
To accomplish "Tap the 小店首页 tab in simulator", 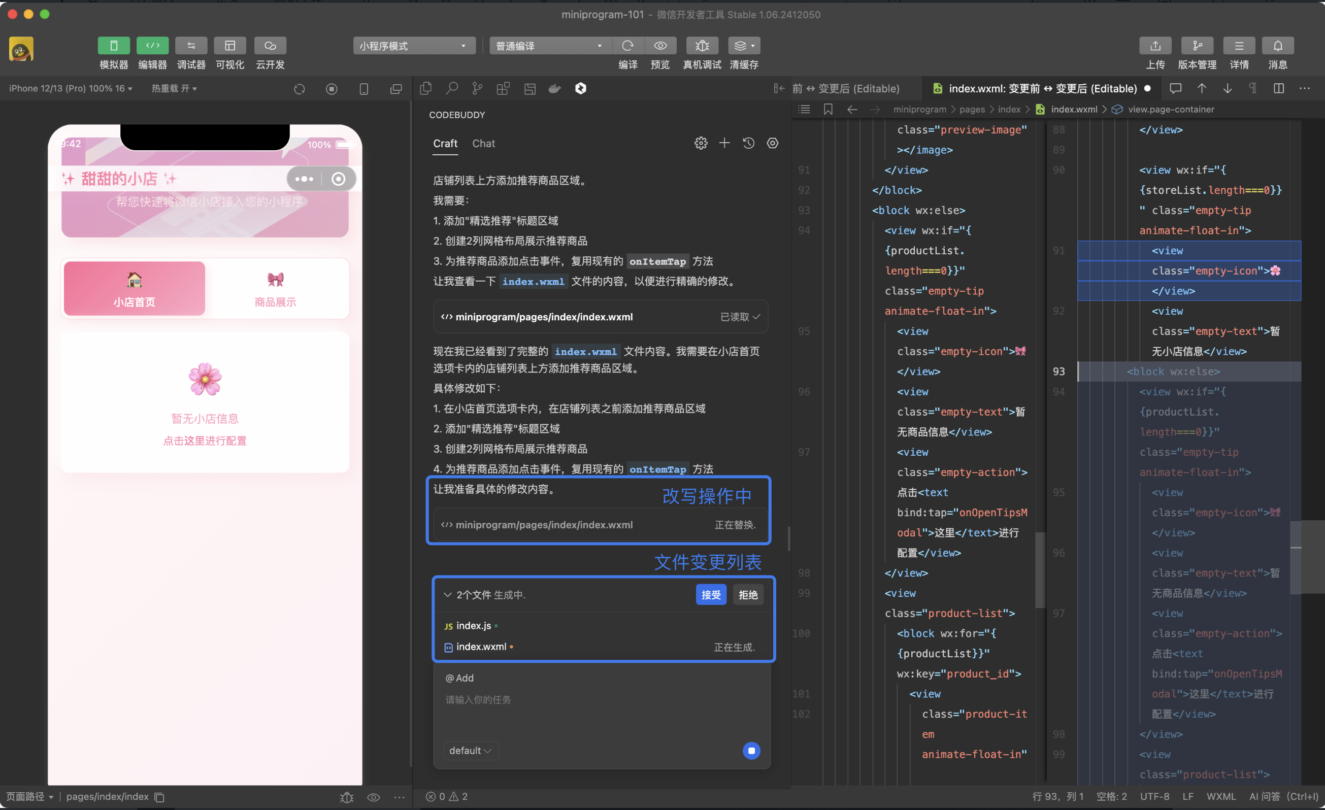I will tap(135, 289).
